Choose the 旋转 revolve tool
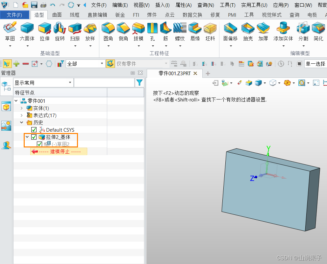The width and height of the screenshot is (327, 264). click(x=60, y=31)
